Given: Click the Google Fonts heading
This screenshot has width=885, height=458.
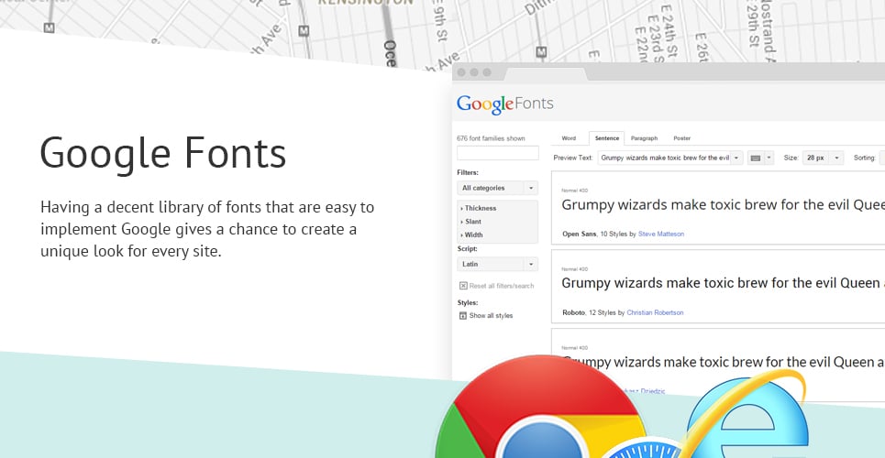Looking at the screenshot, I should coord(163,153).
